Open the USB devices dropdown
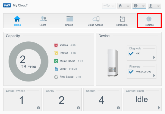This screenshot has width=165, height=114. pos(109,6)
